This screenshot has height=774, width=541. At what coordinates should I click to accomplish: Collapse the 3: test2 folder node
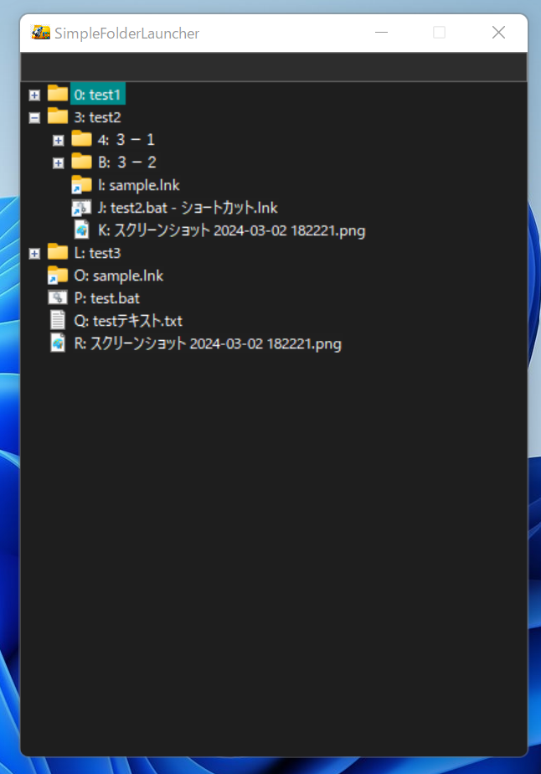pyautogui.click(x=34, y=117)
